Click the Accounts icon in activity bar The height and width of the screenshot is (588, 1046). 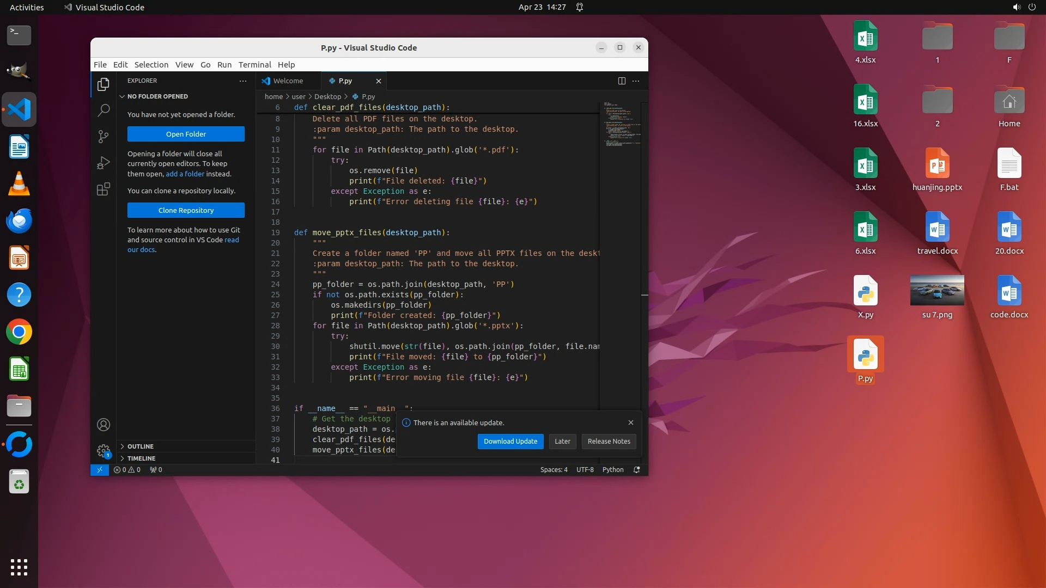(103, 425)
